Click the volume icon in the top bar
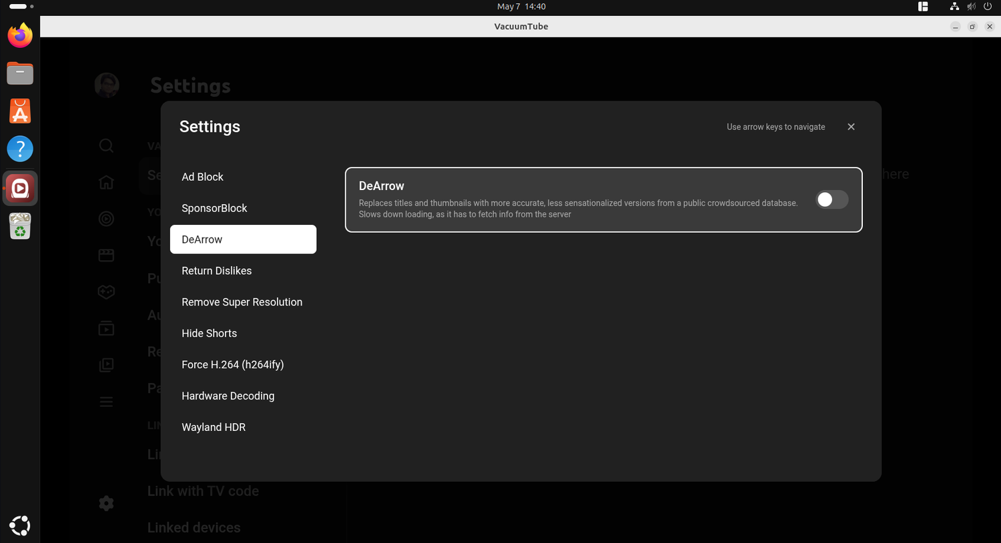 click(971, 7)
